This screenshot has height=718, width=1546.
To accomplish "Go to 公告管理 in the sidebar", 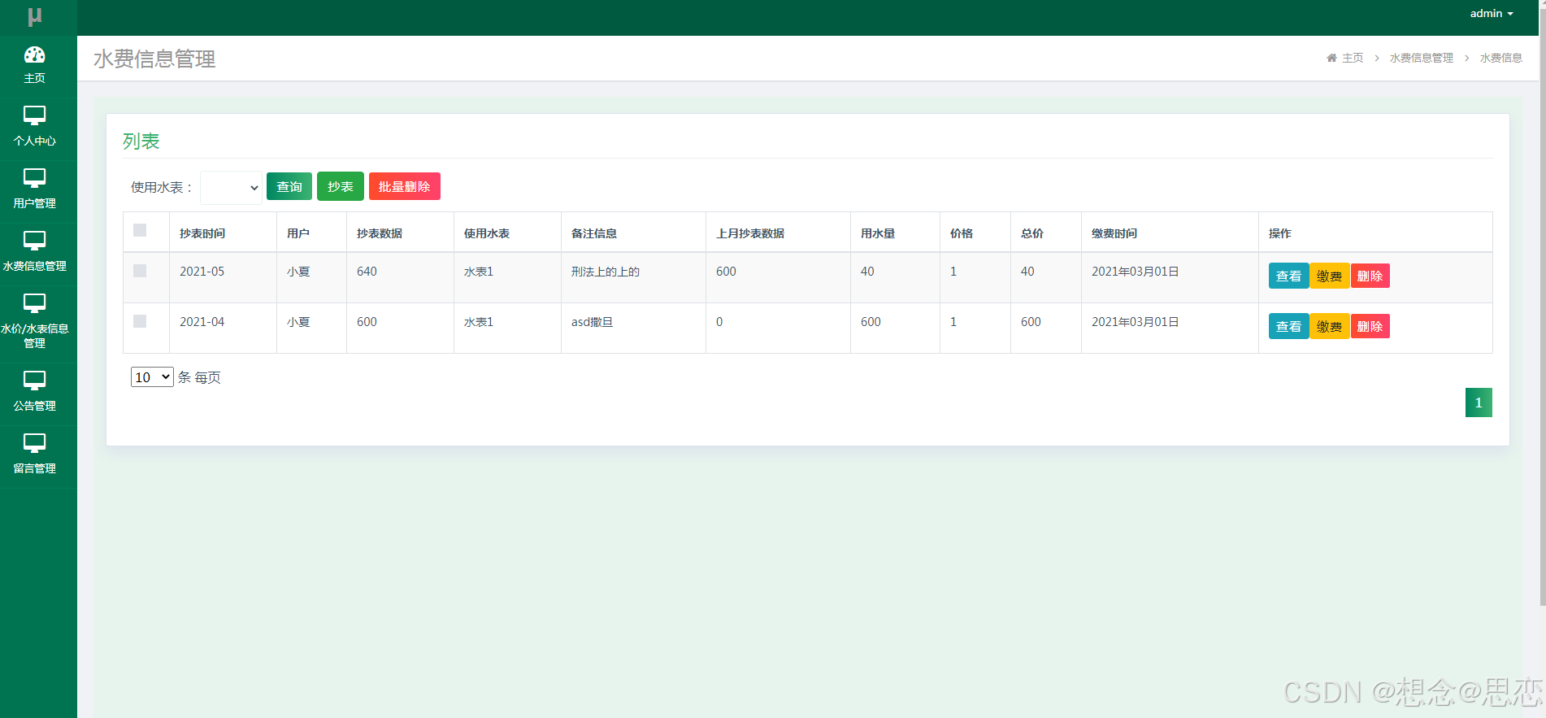I will point(34,406).
